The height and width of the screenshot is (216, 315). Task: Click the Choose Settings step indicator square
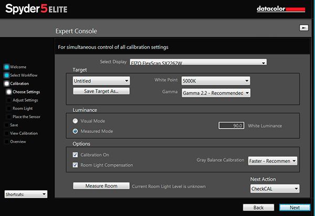9,92
